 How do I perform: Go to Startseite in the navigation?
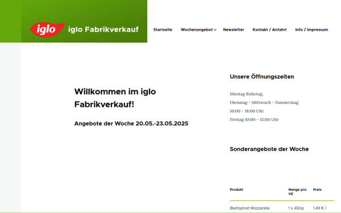click(163, 30)
